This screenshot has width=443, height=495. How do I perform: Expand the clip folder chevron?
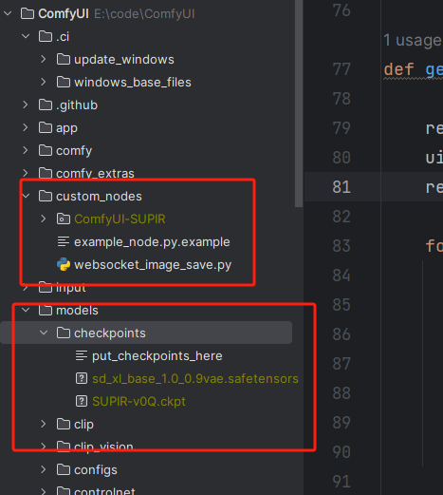click(44, 424)
